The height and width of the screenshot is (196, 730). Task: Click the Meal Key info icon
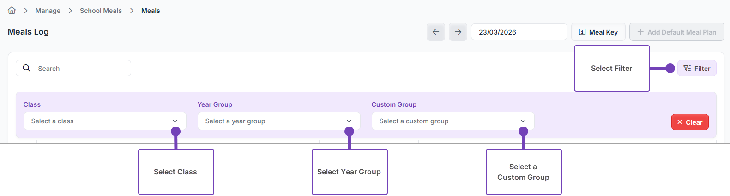click(582, 32)
